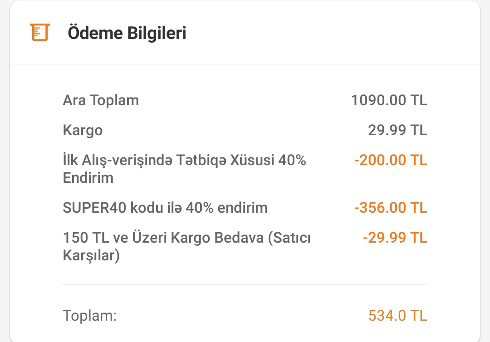The width and height of the screenshot is (490, 342).
Task: Tap the empty header area right of Ödeme Bilgileri
Action: tap(331, 33)
